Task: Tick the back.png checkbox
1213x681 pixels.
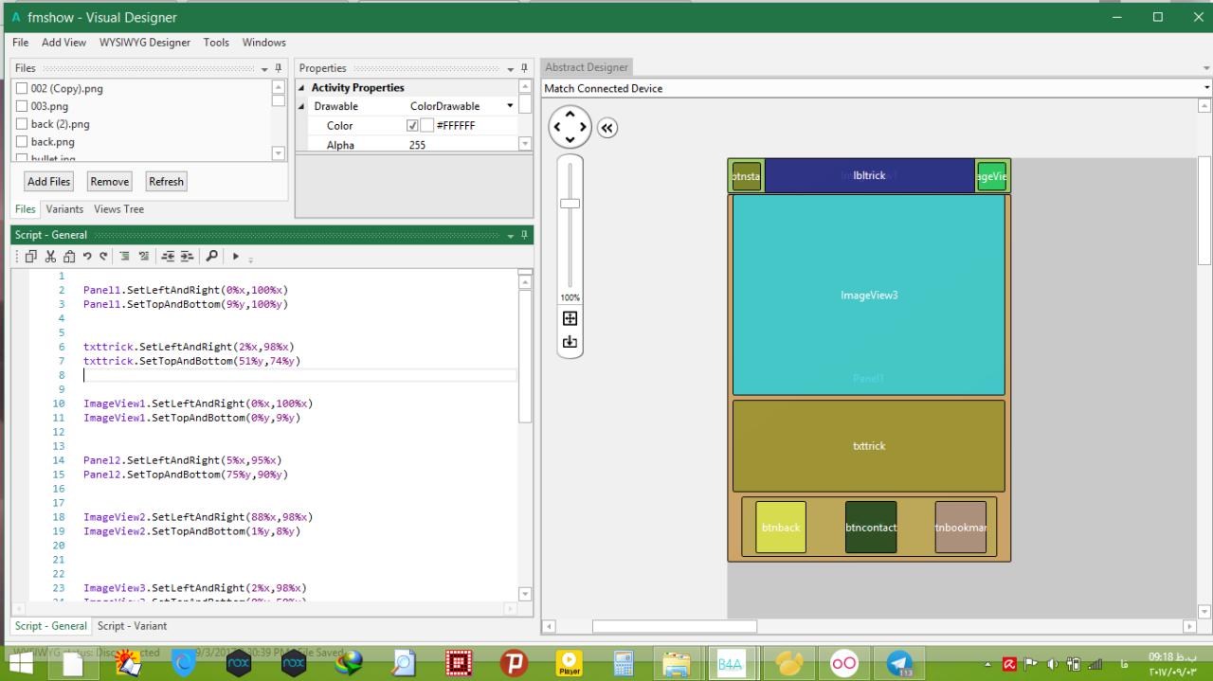Action: pos(22,142)
